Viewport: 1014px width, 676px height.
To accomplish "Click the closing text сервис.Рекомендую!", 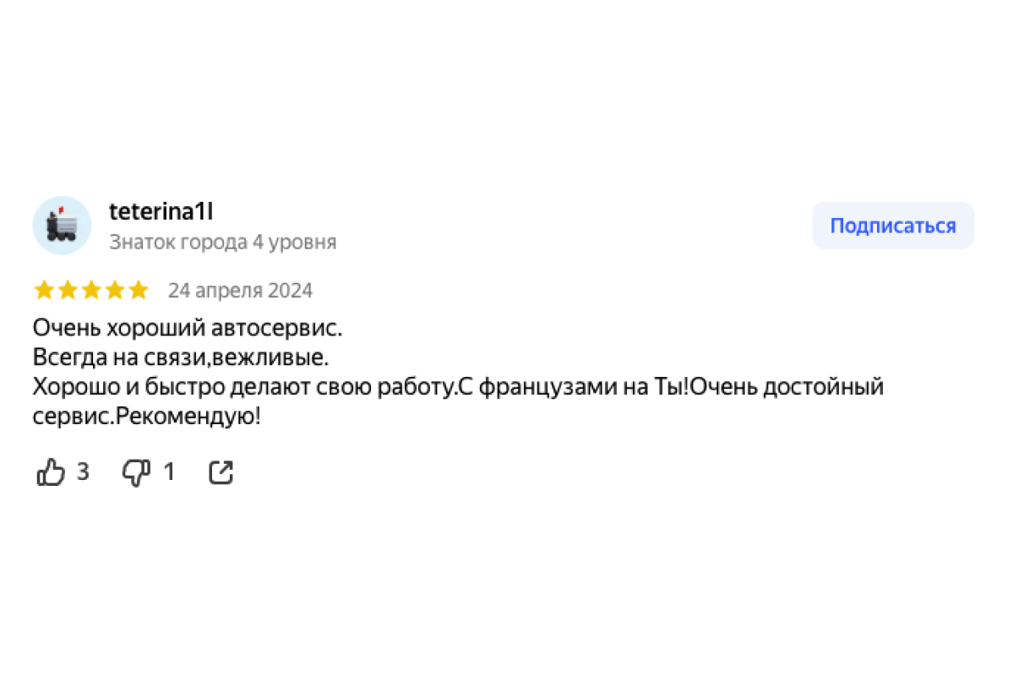I will click(x=146, y=417).
